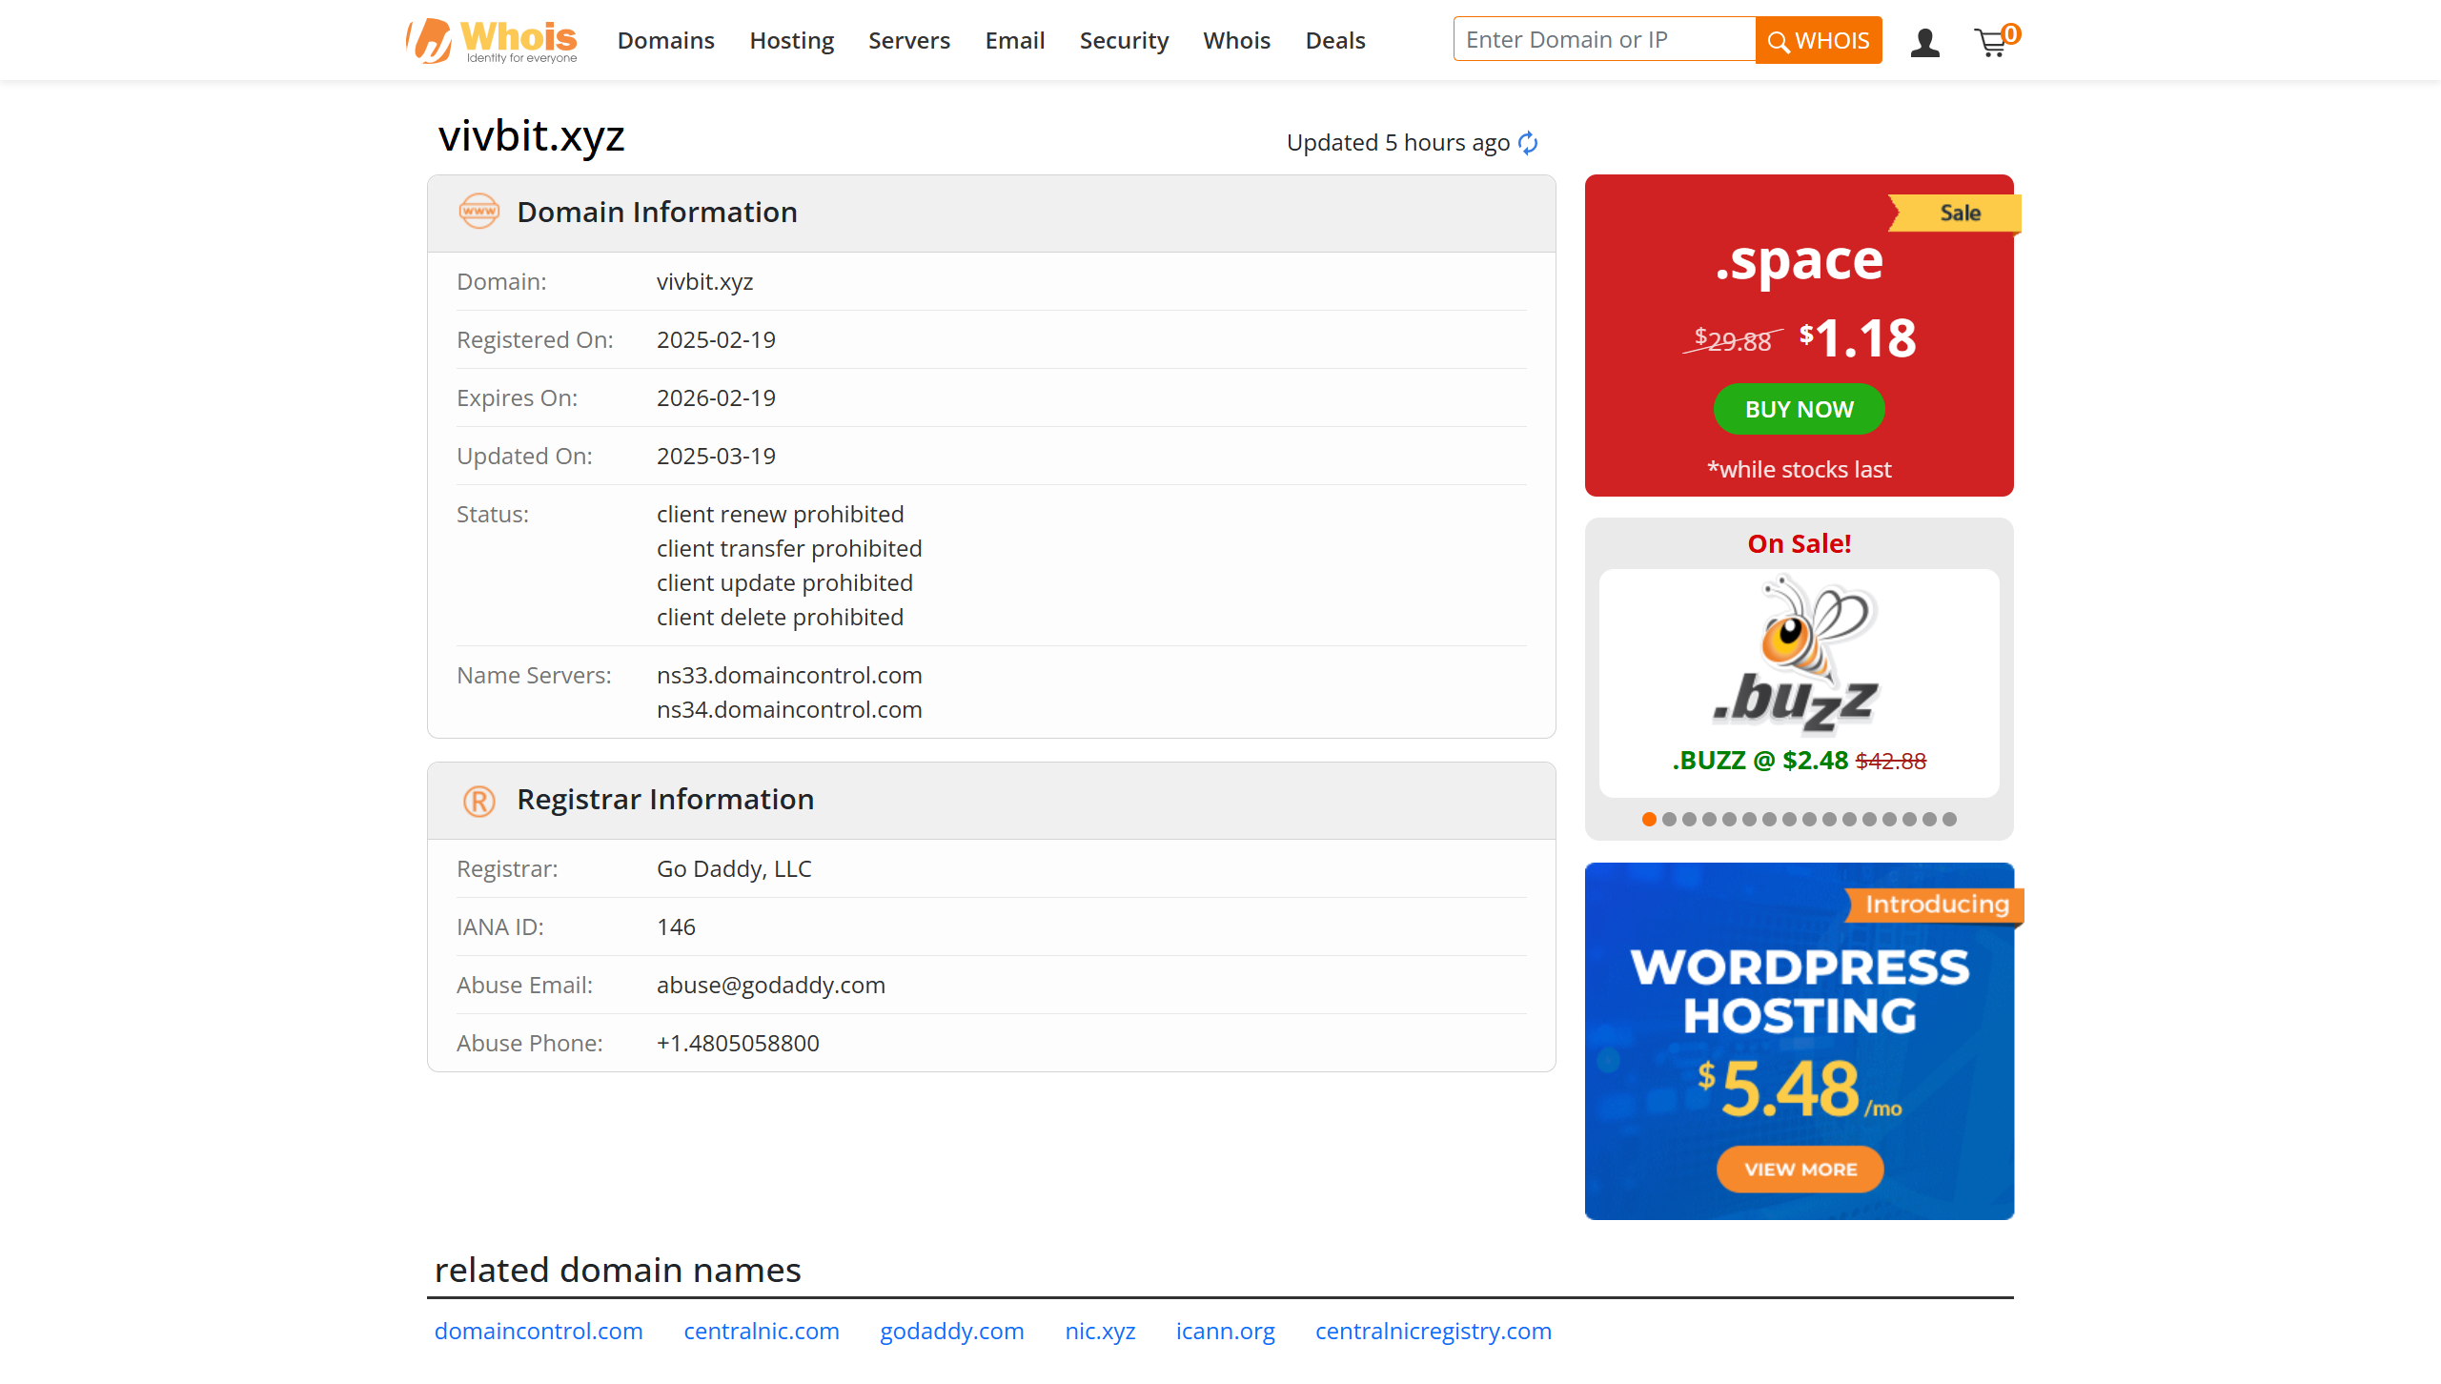
Task: Click the WHOIS search button
Action: pos(1819,40)
